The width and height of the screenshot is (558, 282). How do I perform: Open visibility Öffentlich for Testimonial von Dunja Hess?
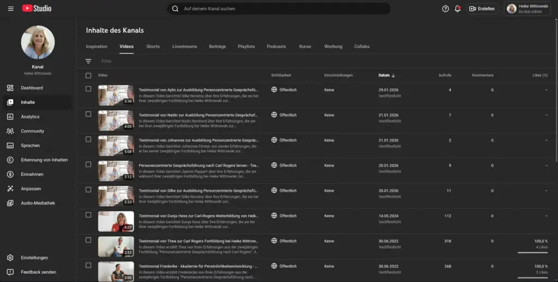[284, 216]
